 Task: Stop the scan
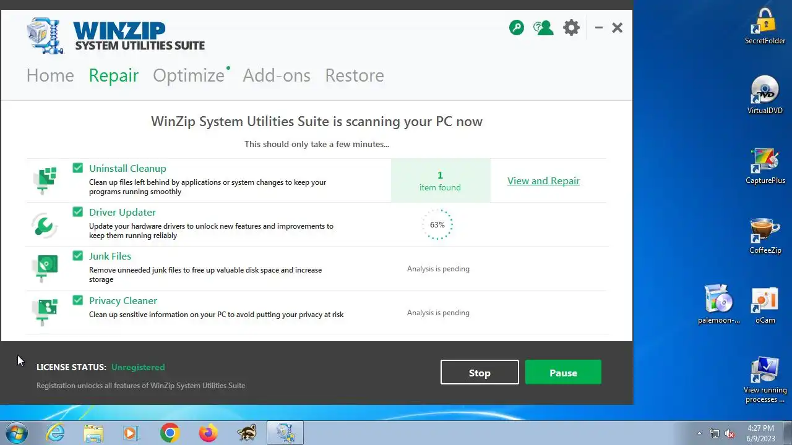click(480, 373)
